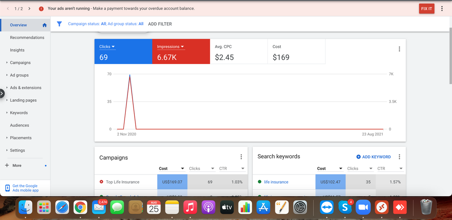Click the blue filter funnel icon
The image size is (452, 220).
click(59, 24)
